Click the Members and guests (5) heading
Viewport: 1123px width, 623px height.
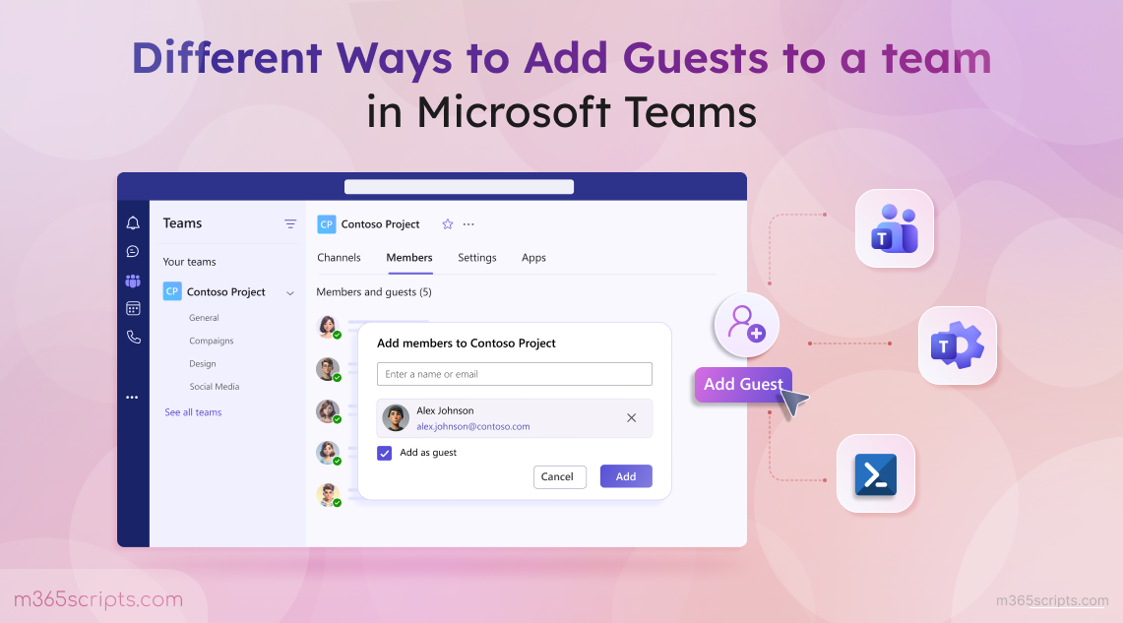(374, 292)
